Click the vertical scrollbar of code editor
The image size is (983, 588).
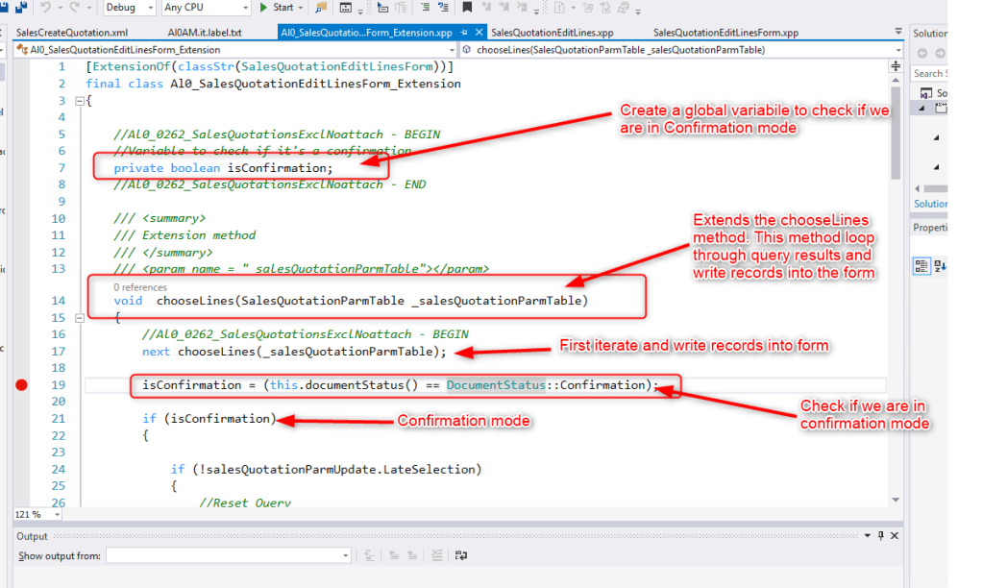(x=896, y=288)
